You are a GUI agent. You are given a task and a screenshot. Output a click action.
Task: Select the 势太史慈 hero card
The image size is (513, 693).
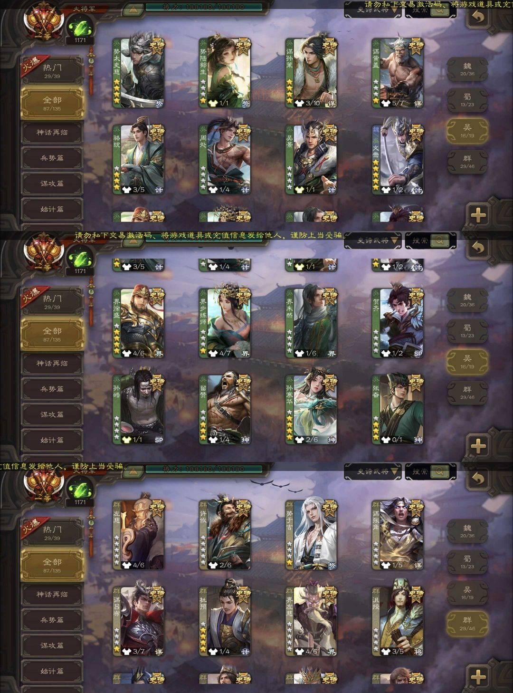point(139,73)
